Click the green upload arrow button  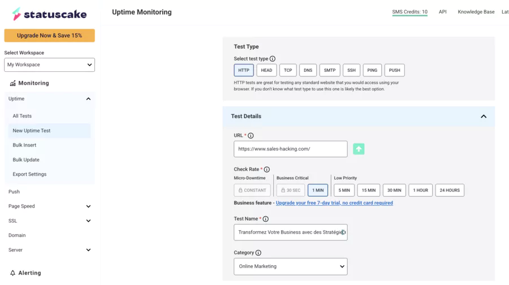click(x=359, y=149)
